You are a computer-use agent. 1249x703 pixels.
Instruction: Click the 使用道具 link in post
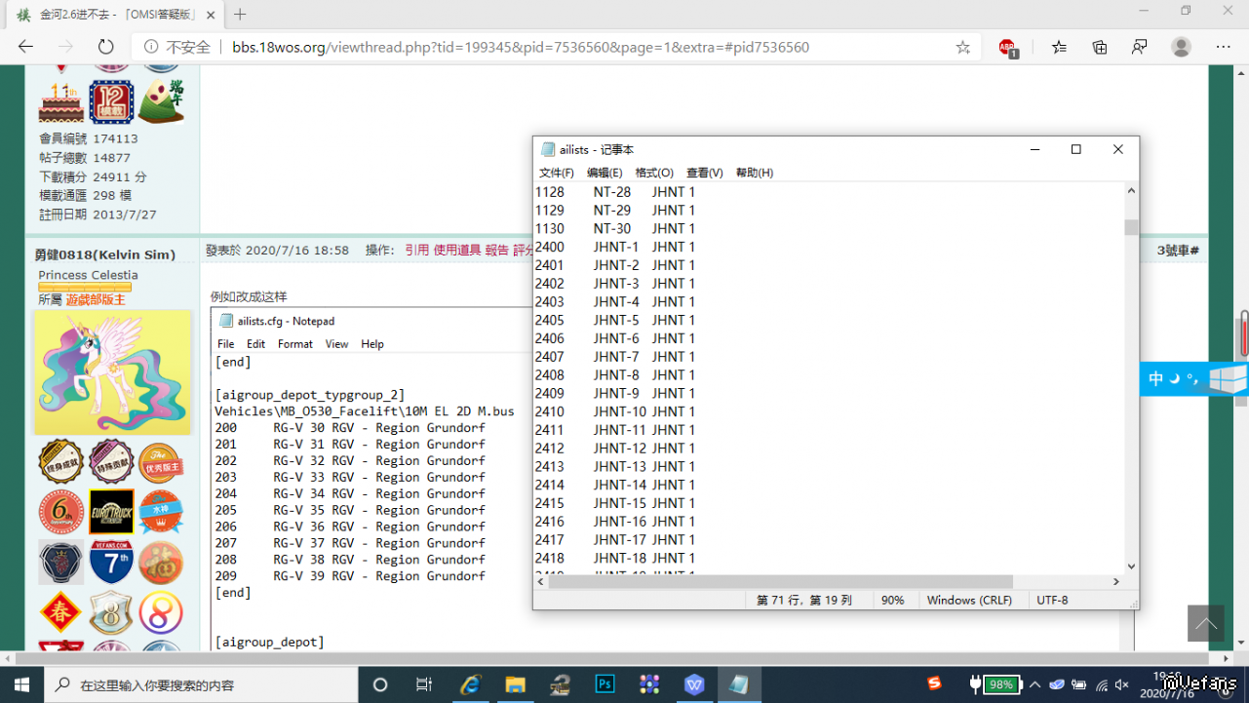[456, 251]
